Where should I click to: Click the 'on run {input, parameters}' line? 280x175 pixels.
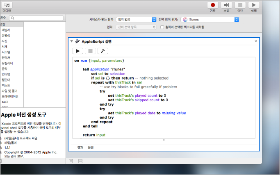99,61
